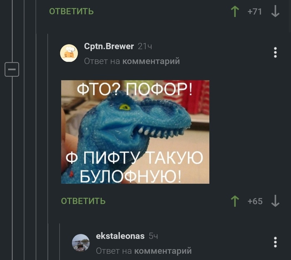291x260 pixels.
Task: Tap the 21ч timestamp on Cptn.Brewer's comment
Action: pos(145,47)
